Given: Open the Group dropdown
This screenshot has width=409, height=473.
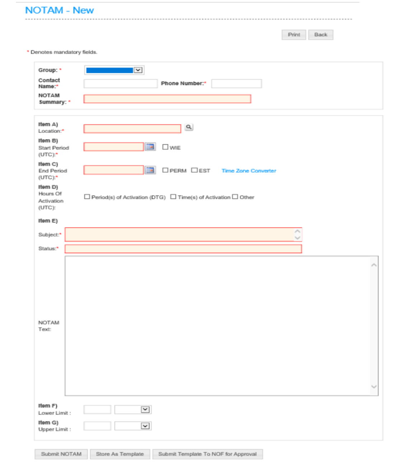Looking at the screenshot, I should (114, 70).
